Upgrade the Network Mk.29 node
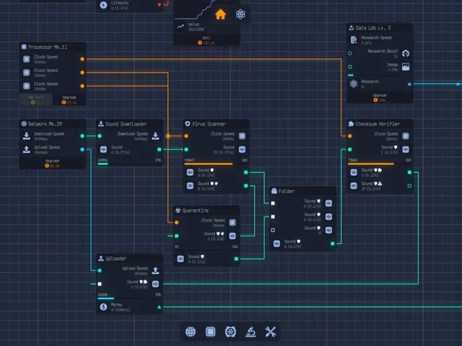The image size is (462, 346). [53, 164]
